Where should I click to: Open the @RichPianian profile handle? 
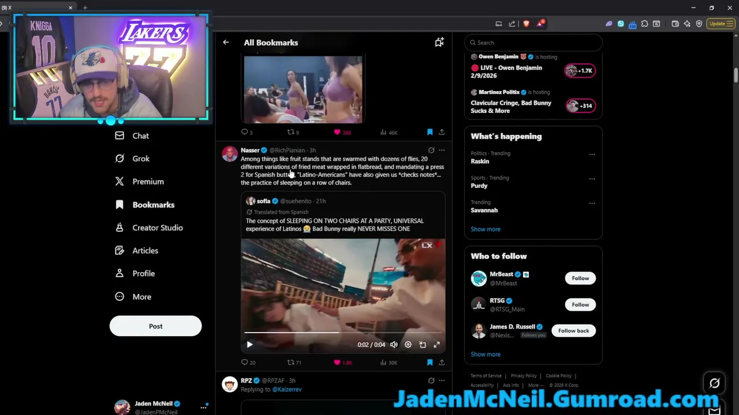(287, 150)
